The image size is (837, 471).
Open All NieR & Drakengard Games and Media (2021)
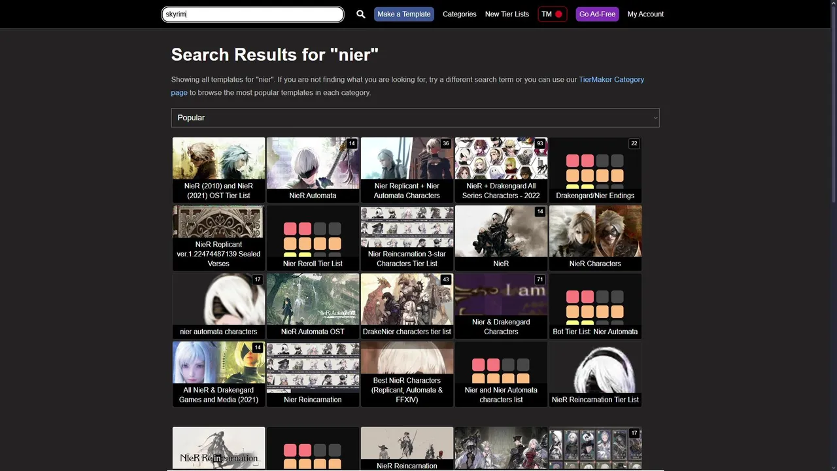(219, 374)
